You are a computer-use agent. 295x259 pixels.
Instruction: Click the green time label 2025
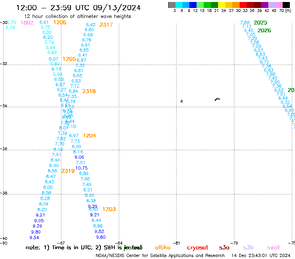[x=260, y=23]
